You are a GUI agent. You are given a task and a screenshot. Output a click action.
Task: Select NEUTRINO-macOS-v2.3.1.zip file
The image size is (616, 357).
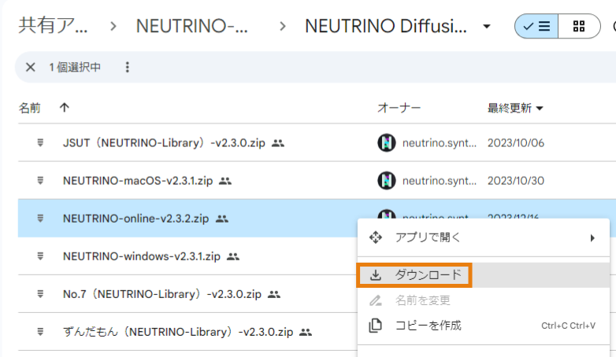pos(138,181)
